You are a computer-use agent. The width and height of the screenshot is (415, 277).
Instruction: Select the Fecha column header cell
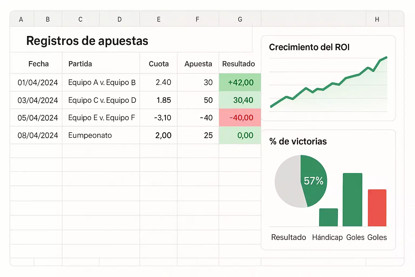[38, 64]
